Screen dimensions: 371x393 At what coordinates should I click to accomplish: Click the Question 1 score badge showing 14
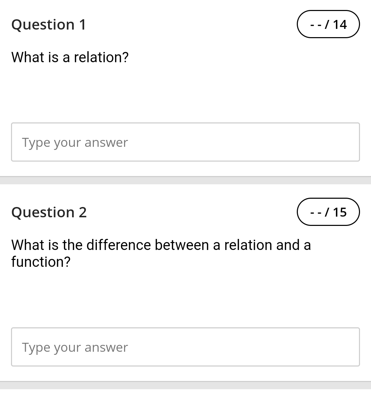(x=328, y=24)
